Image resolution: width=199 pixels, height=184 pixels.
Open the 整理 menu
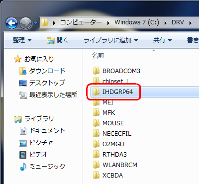[x=22, y=40]
